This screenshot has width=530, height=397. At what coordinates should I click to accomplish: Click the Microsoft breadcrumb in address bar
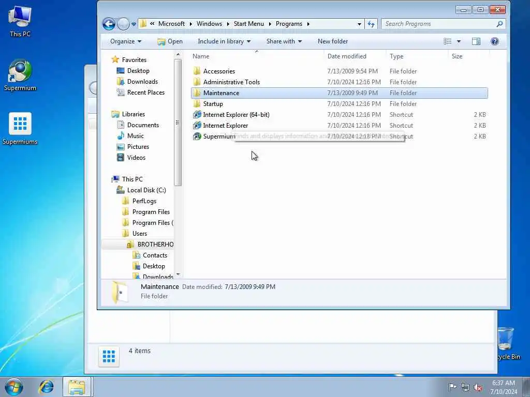tap(171, 24)
